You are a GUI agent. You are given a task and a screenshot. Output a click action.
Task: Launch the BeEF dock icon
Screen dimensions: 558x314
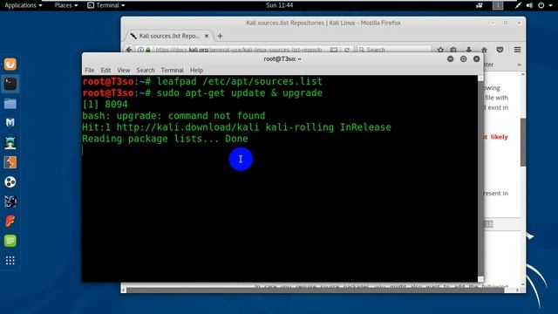pyautogui.click(x=10, y=201)
